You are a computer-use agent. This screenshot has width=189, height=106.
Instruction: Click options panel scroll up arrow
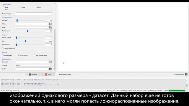point(55,3)
